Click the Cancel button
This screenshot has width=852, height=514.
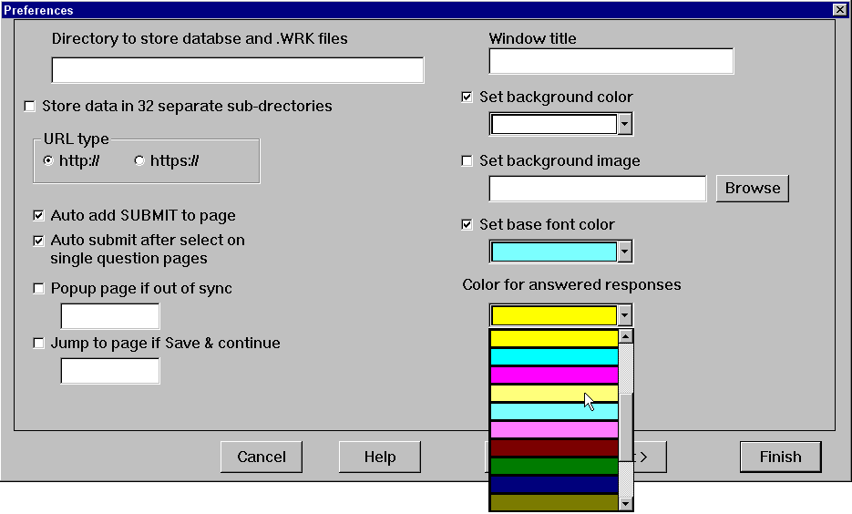click(x=262, y=457)
